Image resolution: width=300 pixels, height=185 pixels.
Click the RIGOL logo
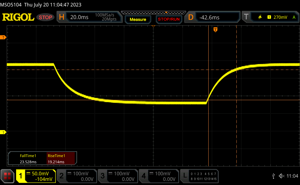[x=18, y=17]
